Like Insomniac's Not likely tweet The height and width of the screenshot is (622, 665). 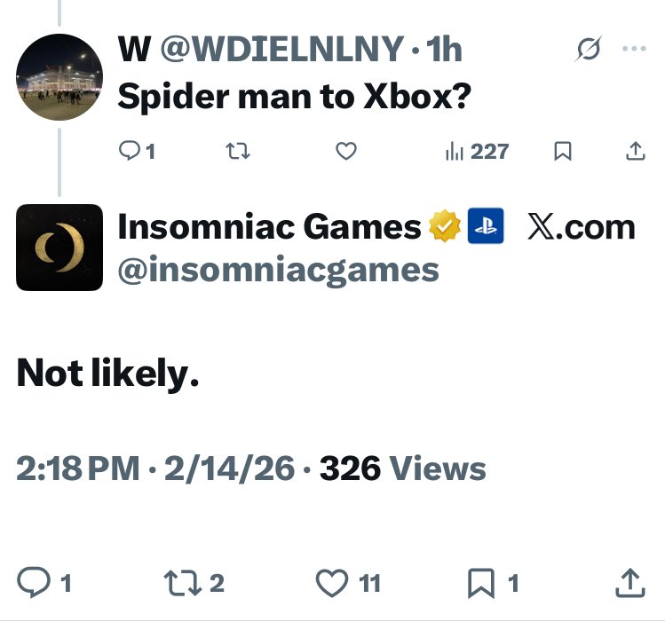click(x=332, y=582)
